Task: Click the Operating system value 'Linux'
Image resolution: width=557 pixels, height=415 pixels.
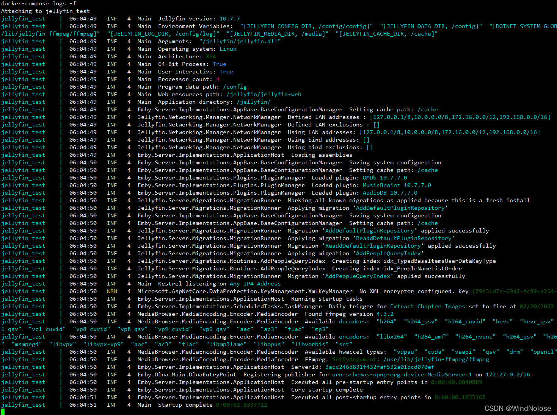Action: click(x=228, y=49)
